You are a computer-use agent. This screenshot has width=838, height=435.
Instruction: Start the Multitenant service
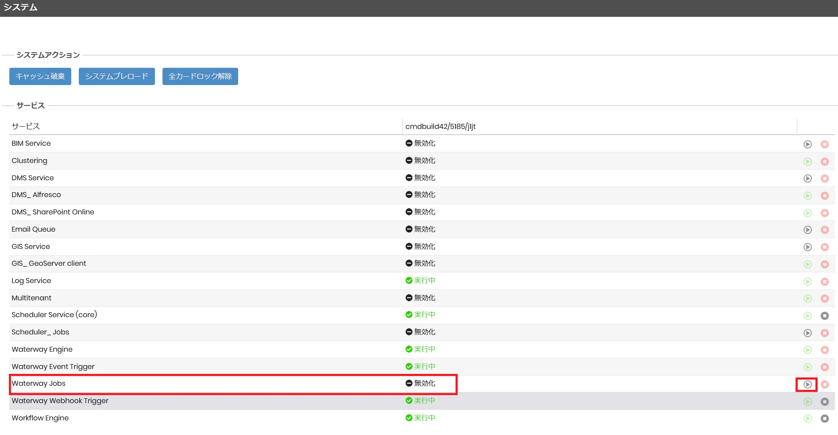[807, 298]
